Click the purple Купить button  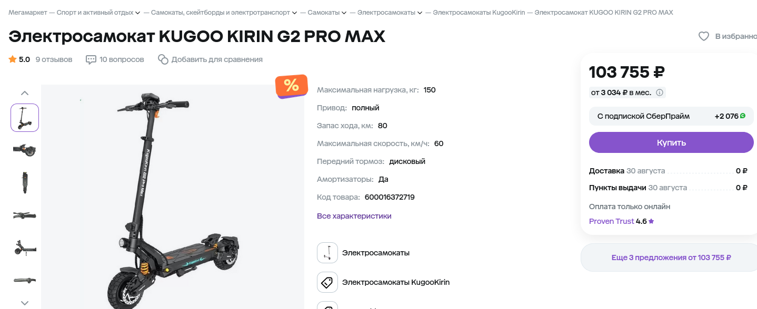pyautogui.click(x=671, y=142)
